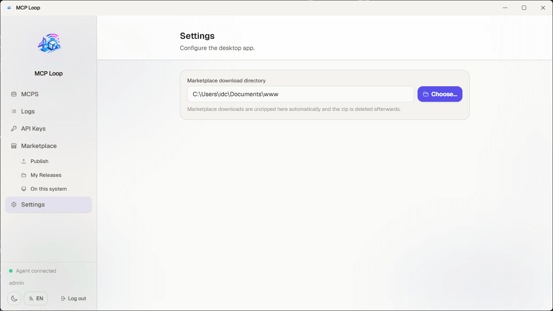Click the On this system monitor icon

[24, 189]
